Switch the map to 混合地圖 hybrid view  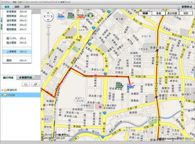172,13
